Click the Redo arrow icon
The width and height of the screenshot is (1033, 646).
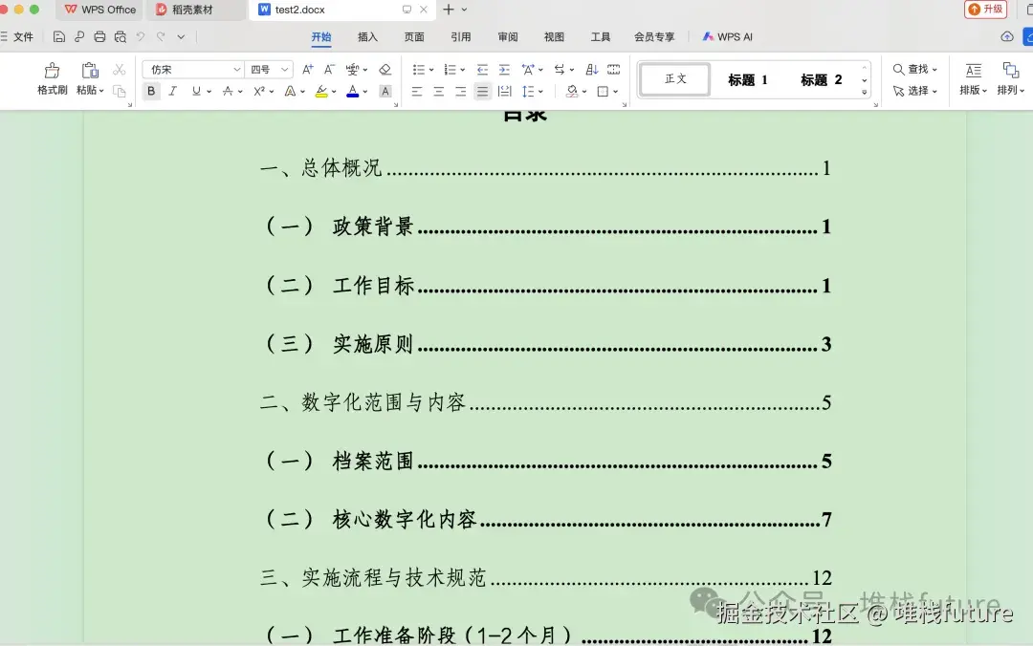pyautogui.click(x=161, y=37)
